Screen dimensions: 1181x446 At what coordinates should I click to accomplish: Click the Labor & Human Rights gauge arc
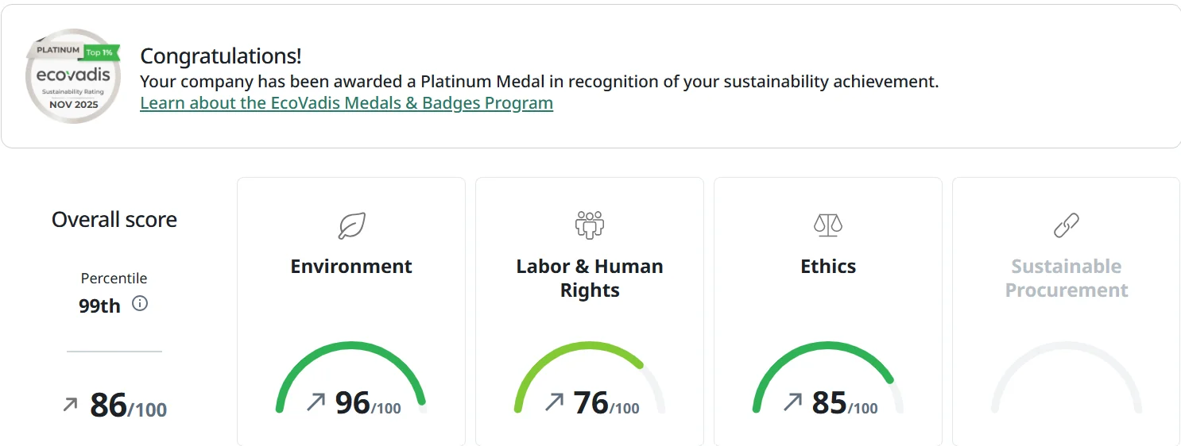[x=590, y=347]
